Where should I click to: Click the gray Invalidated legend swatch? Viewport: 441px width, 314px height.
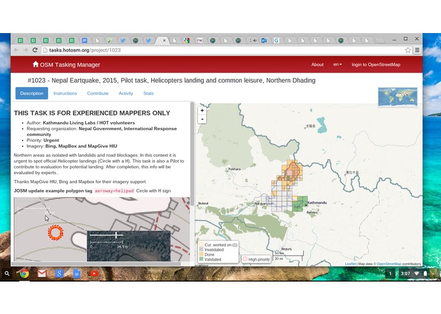point(201,250)
